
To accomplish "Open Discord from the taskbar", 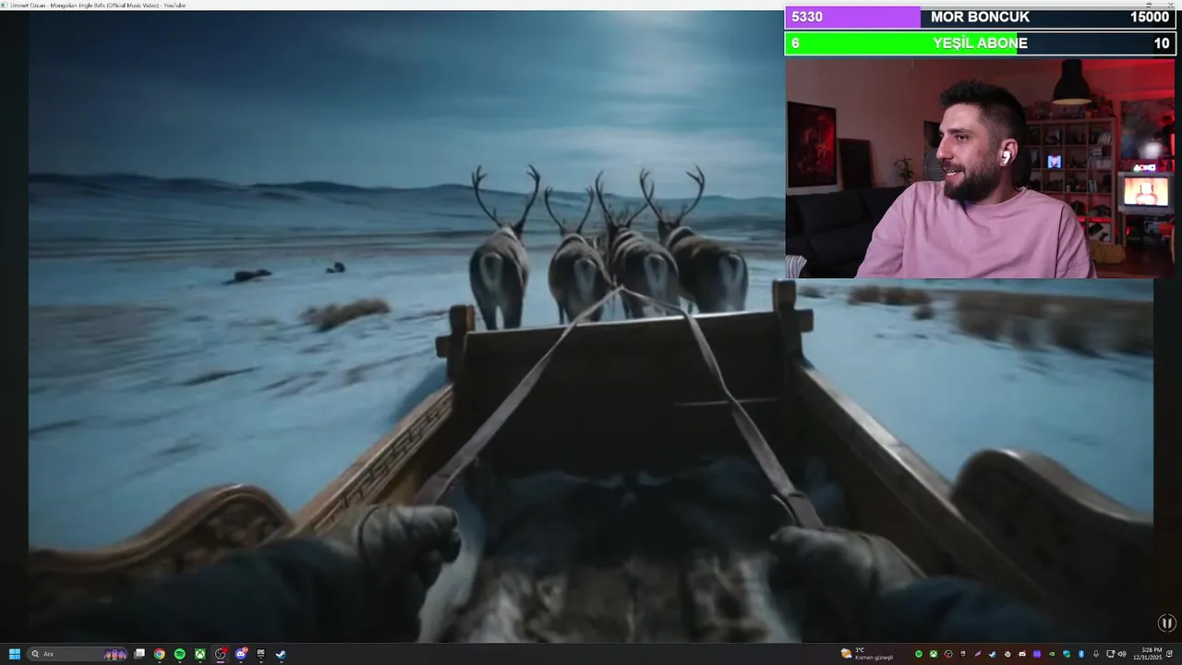I will pos(241,654).
